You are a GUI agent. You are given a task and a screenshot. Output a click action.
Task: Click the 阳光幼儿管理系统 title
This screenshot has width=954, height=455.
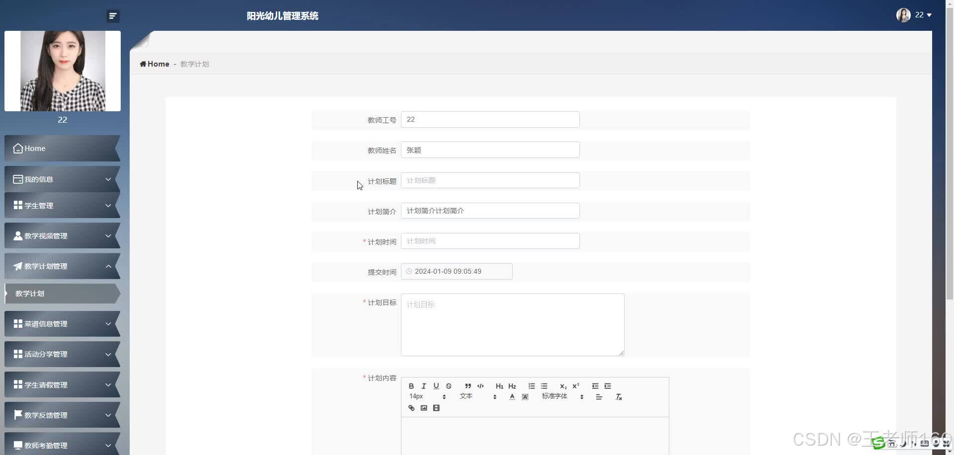282,16
